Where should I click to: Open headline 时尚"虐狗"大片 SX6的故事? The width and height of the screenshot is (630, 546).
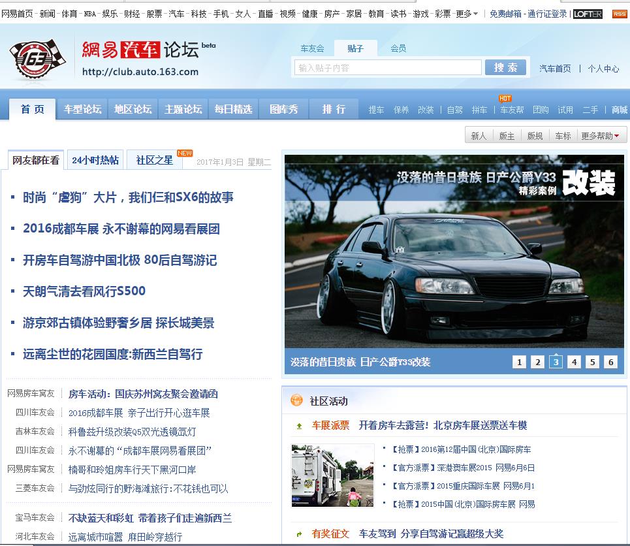pos(128,197)
